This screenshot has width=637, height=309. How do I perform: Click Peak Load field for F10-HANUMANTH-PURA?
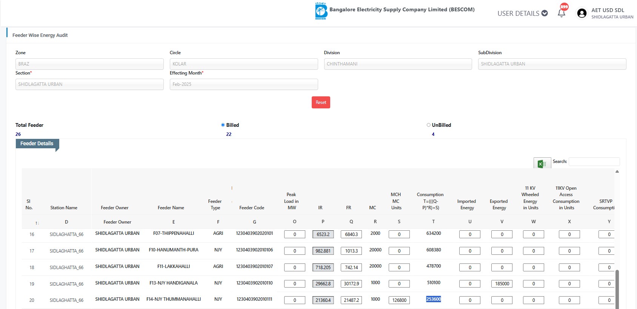point(295,251)
